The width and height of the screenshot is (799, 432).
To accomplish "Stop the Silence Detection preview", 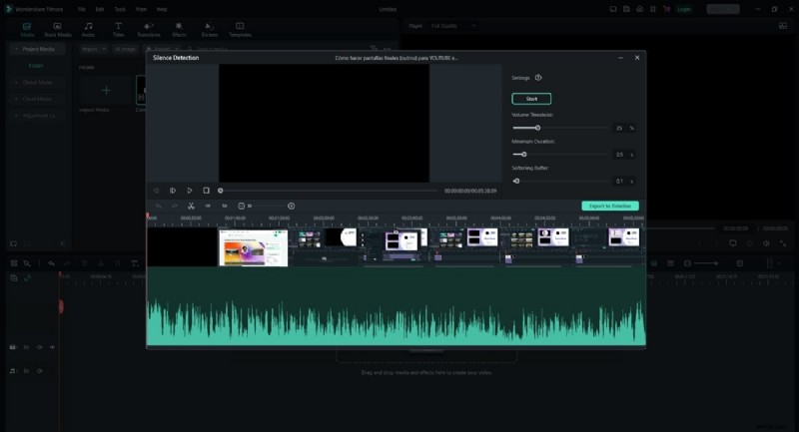I will pos(206,191).
